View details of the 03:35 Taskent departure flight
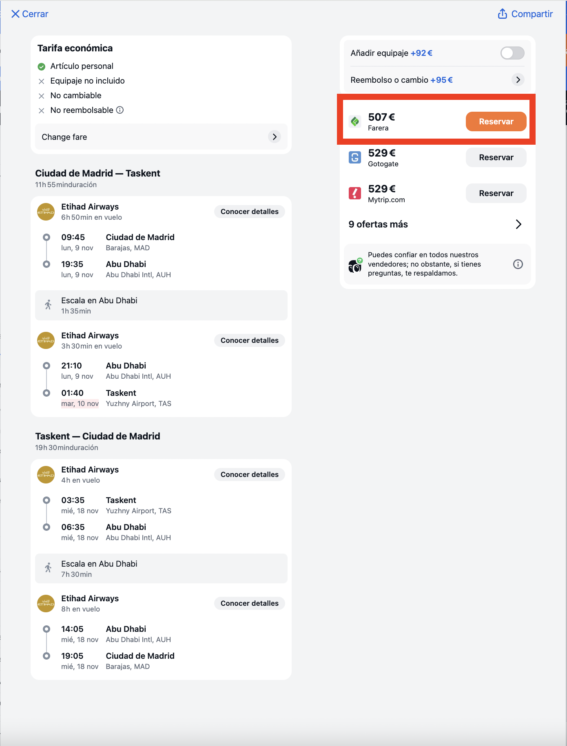 tap(250, 475)
